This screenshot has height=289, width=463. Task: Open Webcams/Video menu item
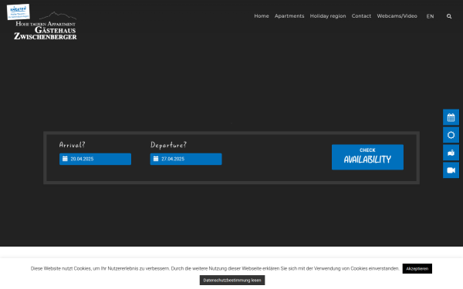397,16
